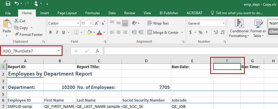Open Conditional Formatting menu
Image resolution: width=278 pixels, height=109 pixels.
coord(239,28)
